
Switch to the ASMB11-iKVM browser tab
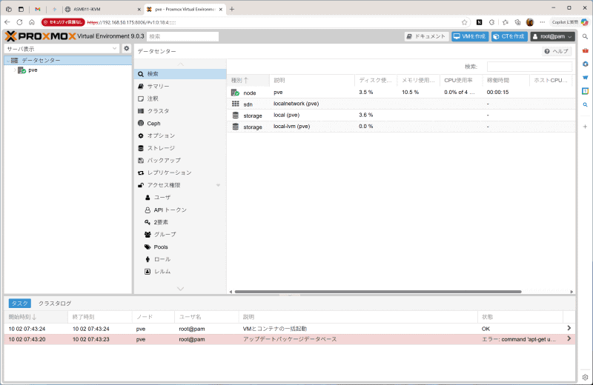pos(102,9)
